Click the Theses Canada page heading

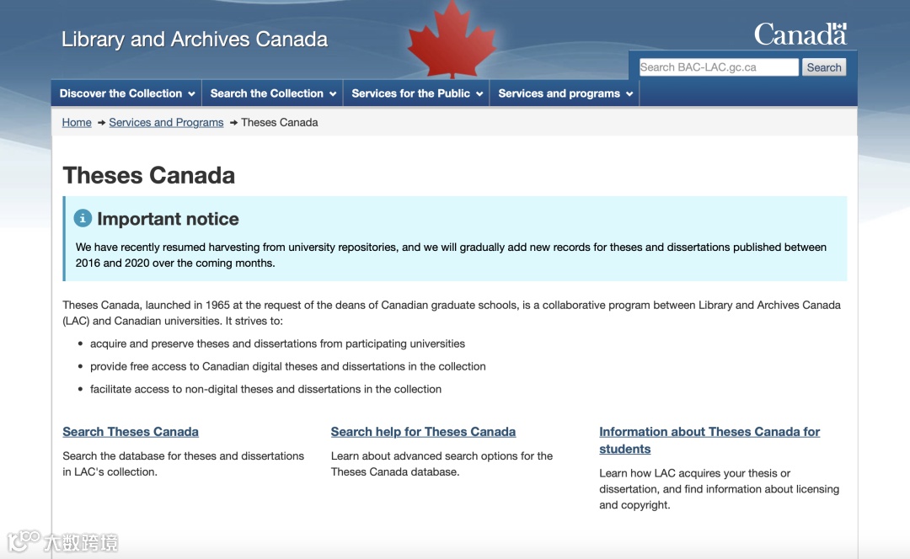(148, 175)
